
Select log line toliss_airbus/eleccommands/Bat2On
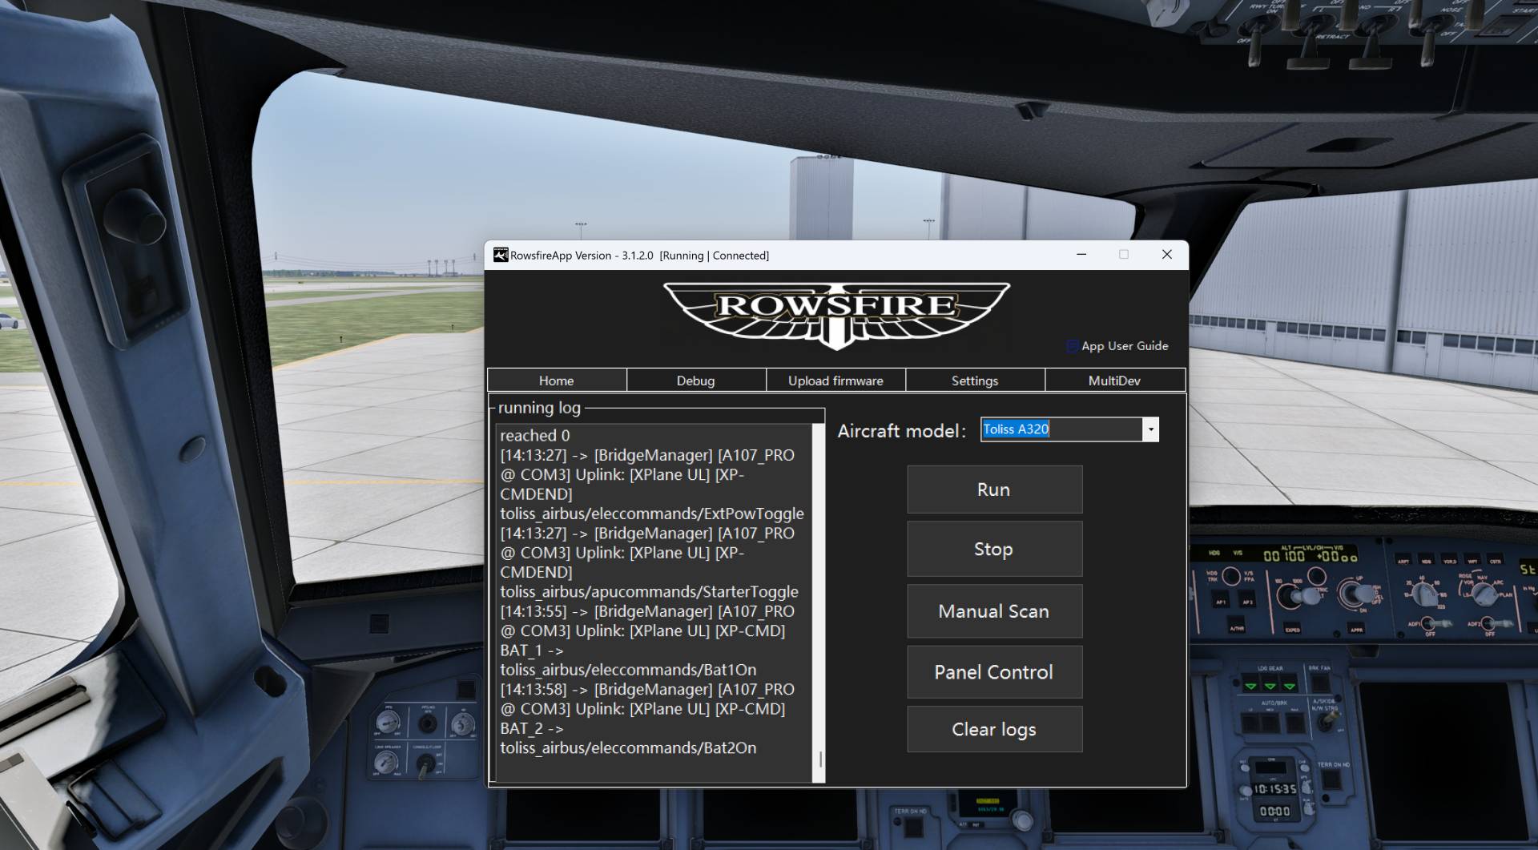point(628,748)
